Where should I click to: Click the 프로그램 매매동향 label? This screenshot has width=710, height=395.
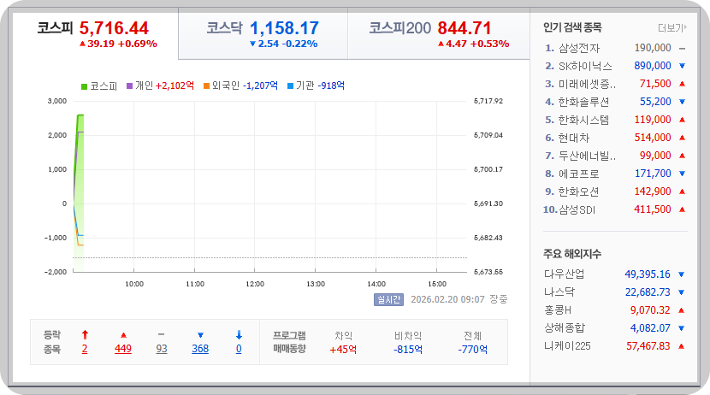coord(289,342)
